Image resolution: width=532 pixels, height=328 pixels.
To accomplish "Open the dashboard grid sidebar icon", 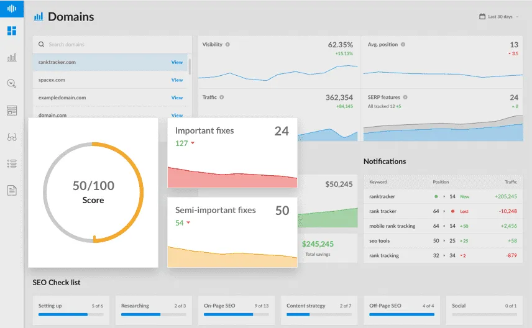I will pyautogui.click(x=12, y=31).
